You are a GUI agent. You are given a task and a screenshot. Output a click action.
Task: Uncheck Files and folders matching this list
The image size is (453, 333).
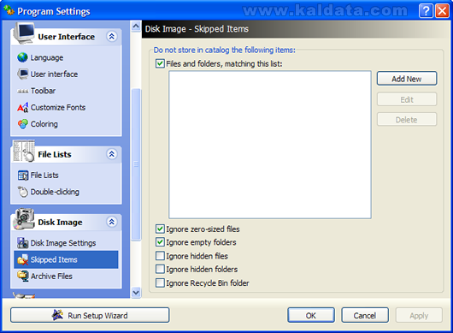click(x=160, y=63)
